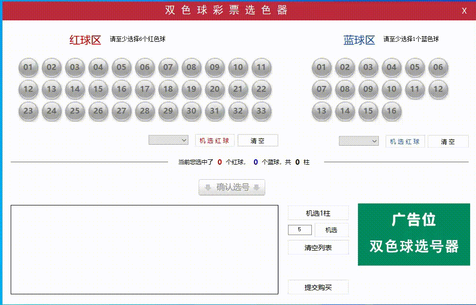Pick blue zone ball 08
This screenshot has width=476, height=305.
pos(345,89)
